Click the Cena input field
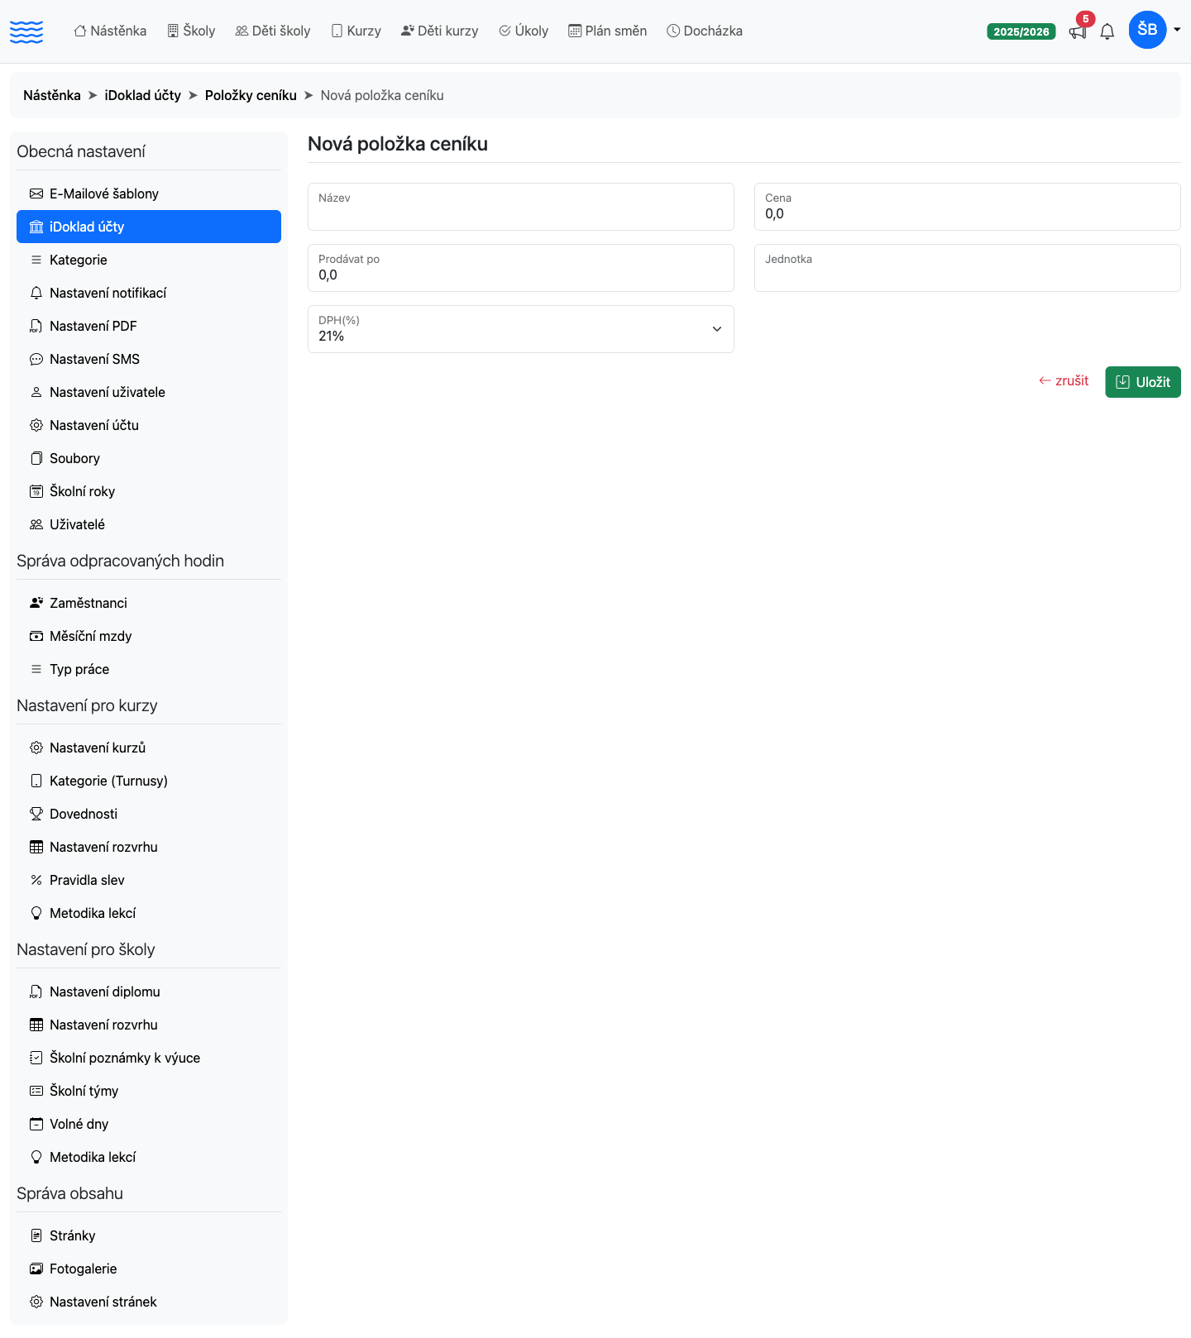The width and height of the screenshot is (1191, 1338). (968, 207)
